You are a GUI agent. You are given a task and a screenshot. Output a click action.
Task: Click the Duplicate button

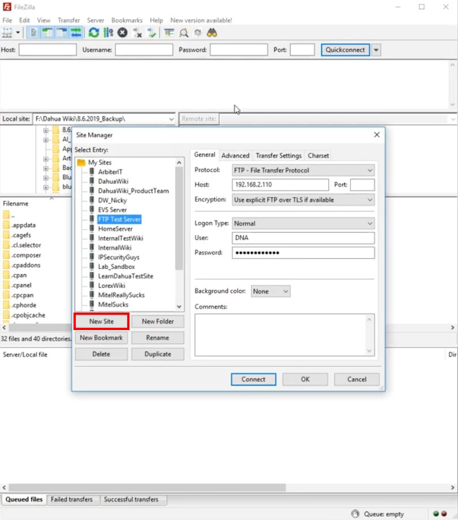coord(158,354)
